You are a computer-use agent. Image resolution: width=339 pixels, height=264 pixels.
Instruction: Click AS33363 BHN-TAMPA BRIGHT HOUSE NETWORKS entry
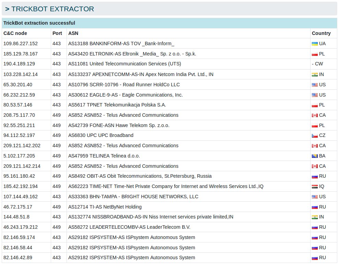(133, 197)
